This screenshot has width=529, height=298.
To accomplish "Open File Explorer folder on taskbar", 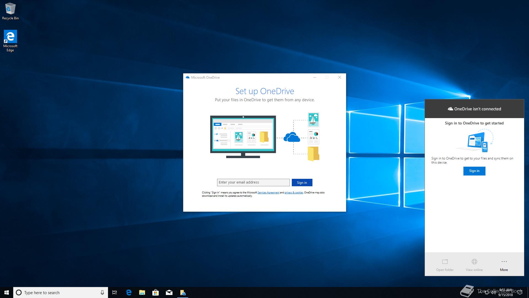I will click(x=142, y=292).
